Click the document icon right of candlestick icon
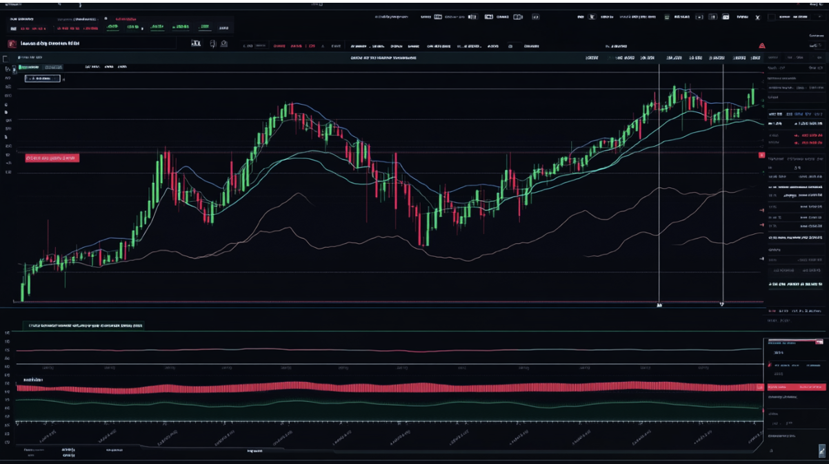The height and width of the screenshot is (464, 829). click(213, 44)
